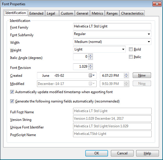Decrease Font Revision with down arrow
163x160 pixels.
(x=90, y=68)
